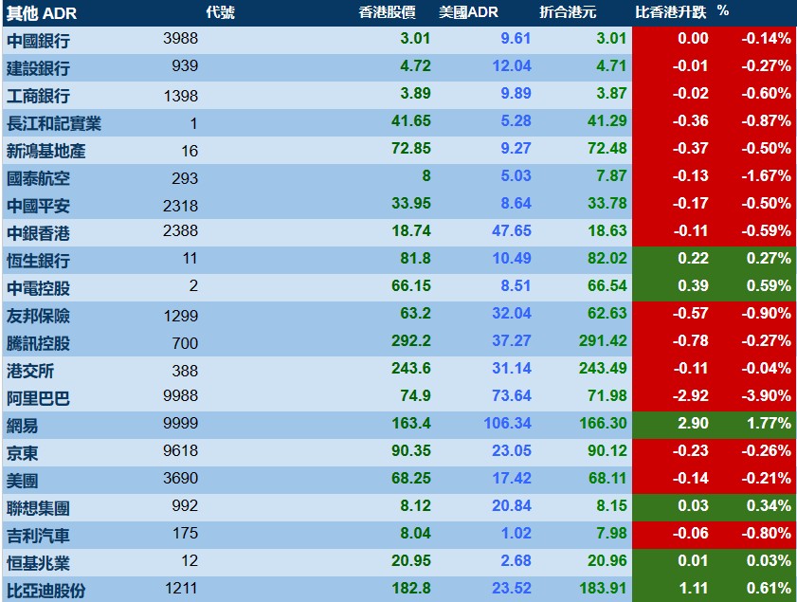The image size is (797, 602).
Task: Select the 比亞迪股份 stock name
Action: pos(45,591)
